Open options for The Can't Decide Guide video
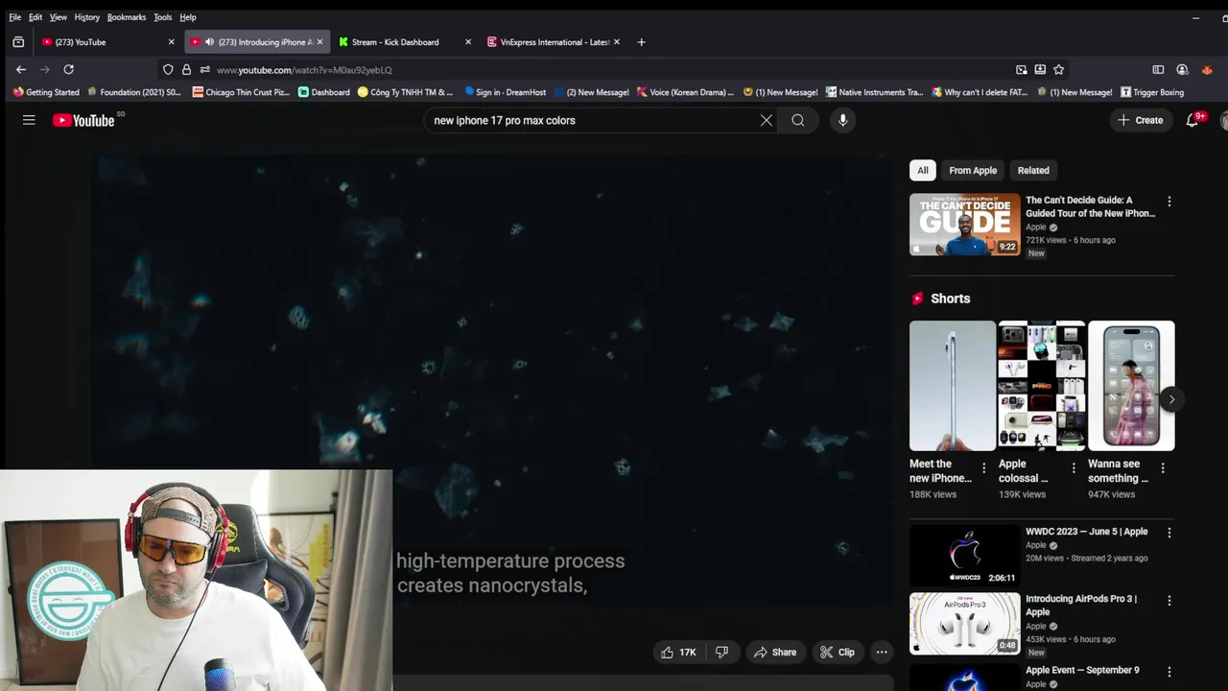The height and width of the screenshot is (691, 1228). pos(1169,202)
